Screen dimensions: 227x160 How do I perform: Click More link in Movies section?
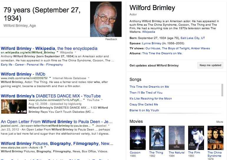click(220, 122)
